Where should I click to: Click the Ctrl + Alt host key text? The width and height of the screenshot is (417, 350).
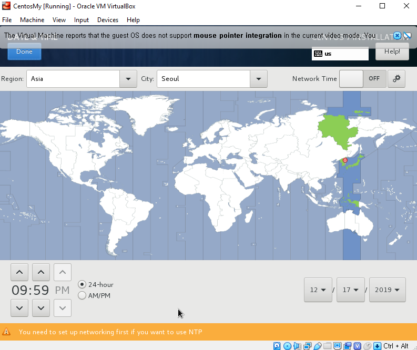coord(396,346)
